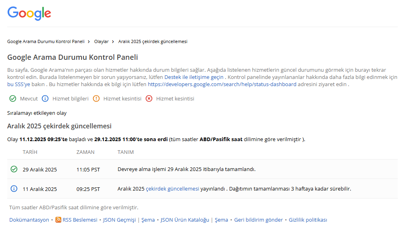Click the orange RSS feed icon
The image size is (403, 232).
(x=58, y=220)
